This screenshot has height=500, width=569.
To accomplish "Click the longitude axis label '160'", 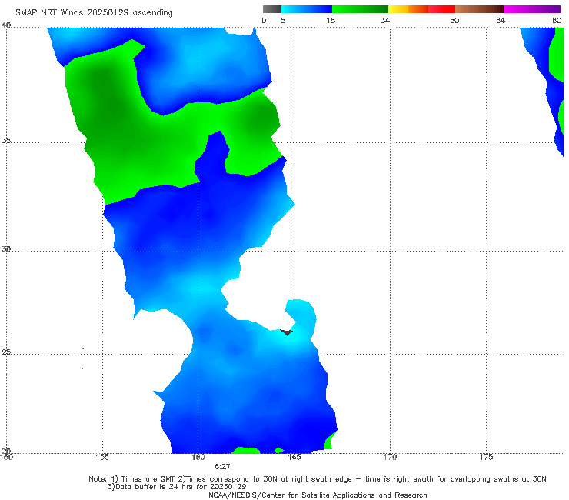I will 198,457.
